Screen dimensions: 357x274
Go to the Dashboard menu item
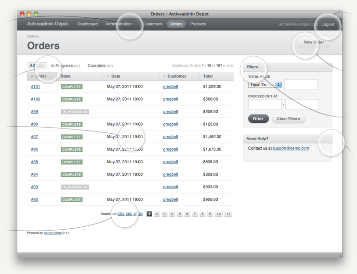(x=87, y=24)
